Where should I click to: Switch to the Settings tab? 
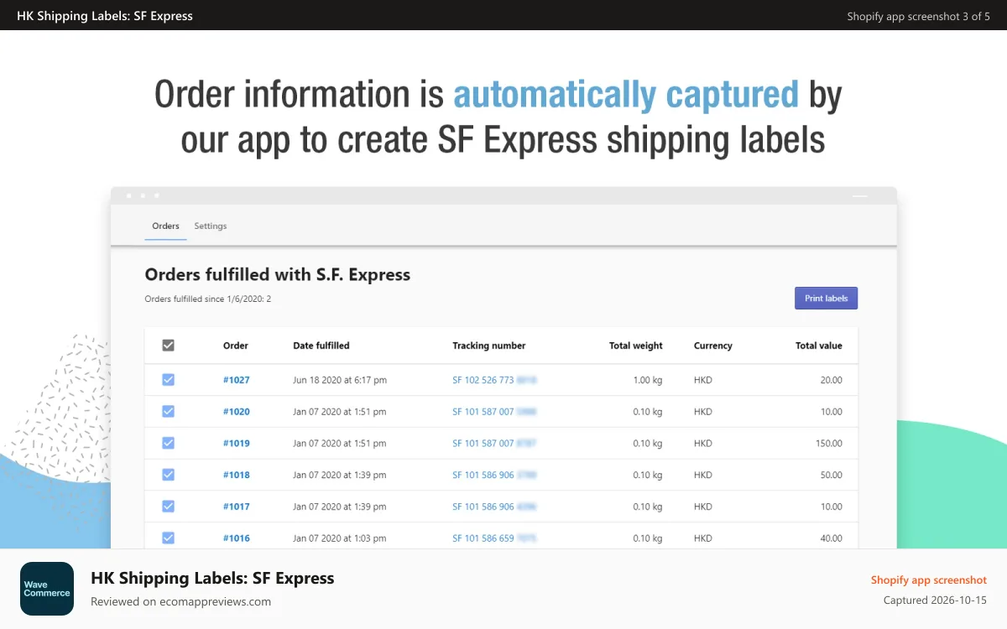pos(211,226)
